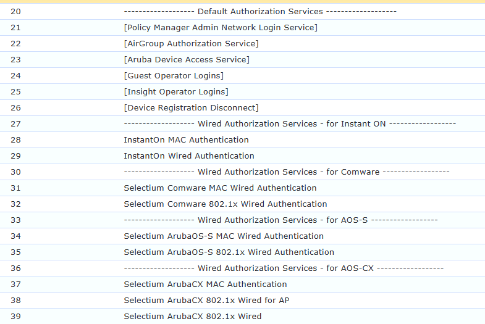Open the AirGroup Authorization Service entry
The width and height of the screenshot is (485, 324).
pos(191,44)
